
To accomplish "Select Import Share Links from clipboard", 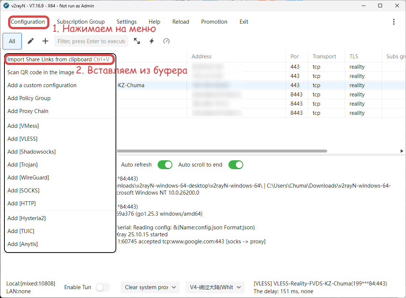I will tap(60, 59).
